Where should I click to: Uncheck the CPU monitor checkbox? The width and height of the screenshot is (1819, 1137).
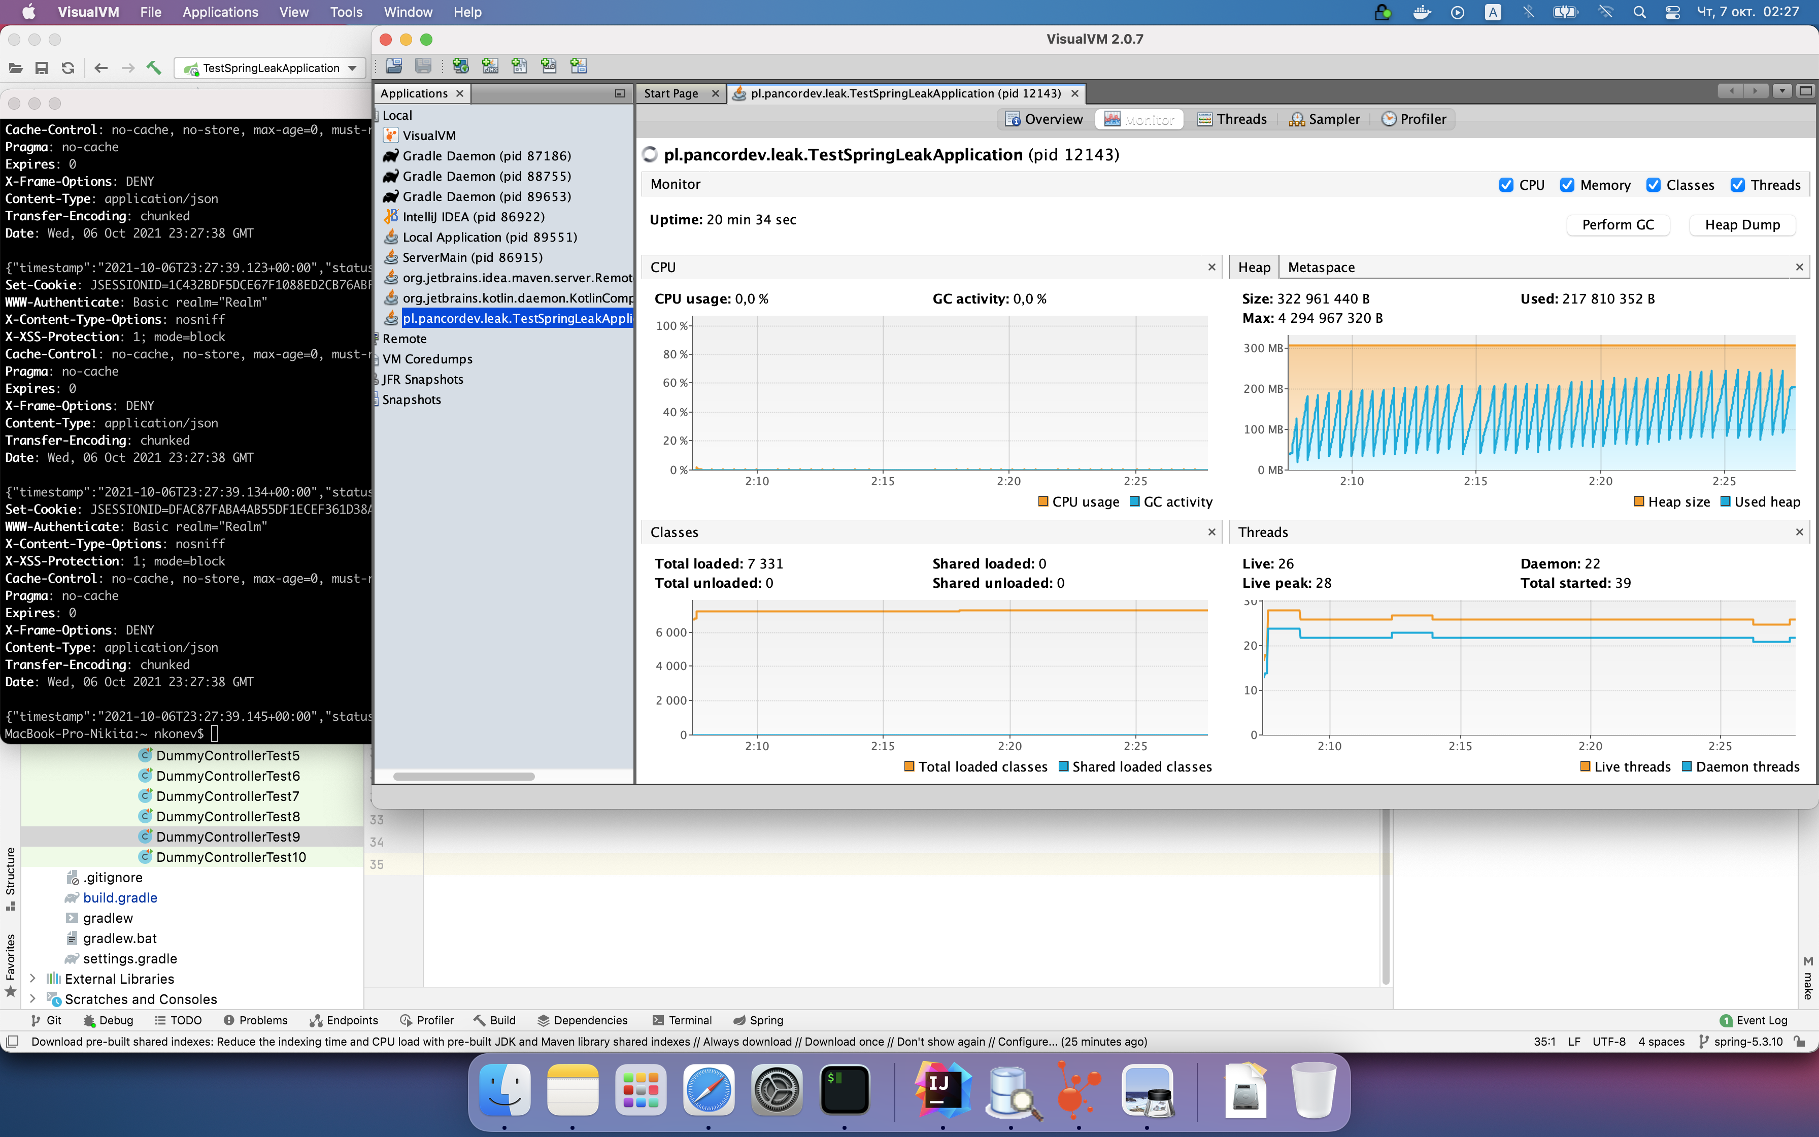click(1505, 185)
